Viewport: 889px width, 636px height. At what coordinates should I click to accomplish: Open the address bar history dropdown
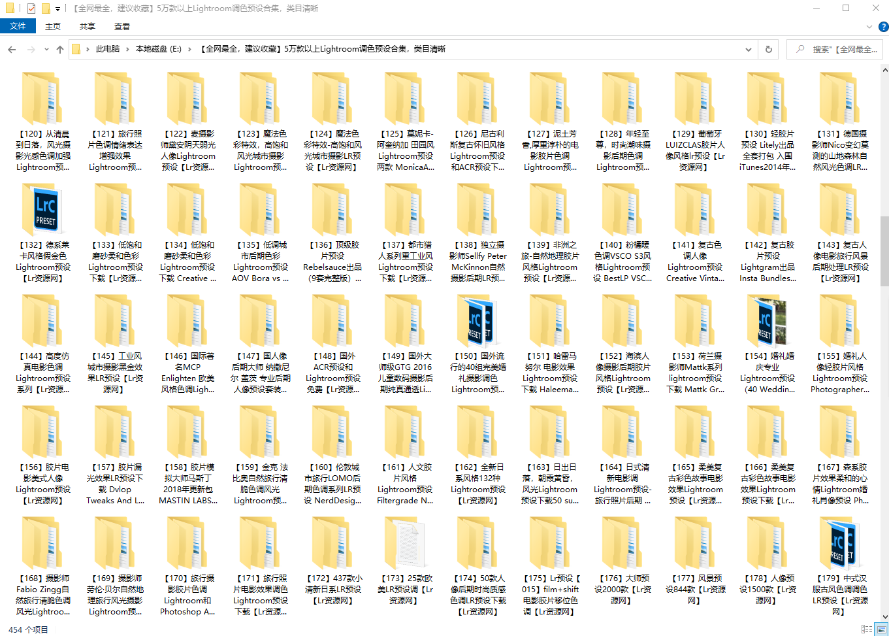(749, 49)
